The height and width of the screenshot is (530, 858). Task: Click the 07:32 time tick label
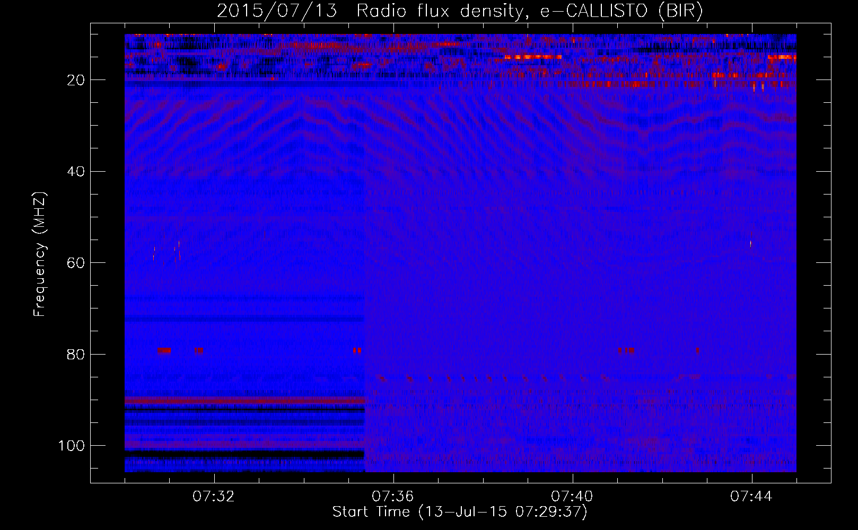(214, 497)
